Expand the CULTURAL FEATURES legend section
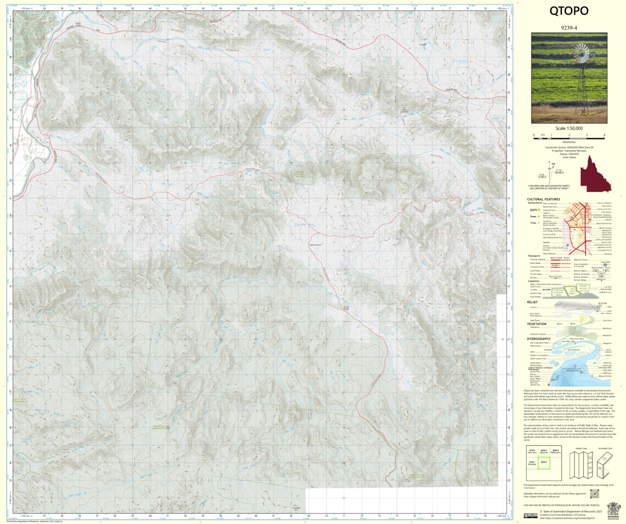 [544, 200]
